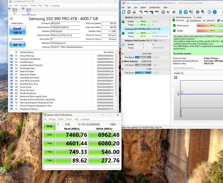The height and width of the screenshot is (183, 223).
Task: Open Function menu in CrystalDiskInfo
Action: 24,5
